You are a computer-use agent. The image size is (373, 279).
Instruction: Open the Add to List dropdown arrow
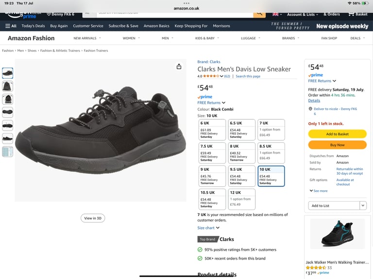363,206
